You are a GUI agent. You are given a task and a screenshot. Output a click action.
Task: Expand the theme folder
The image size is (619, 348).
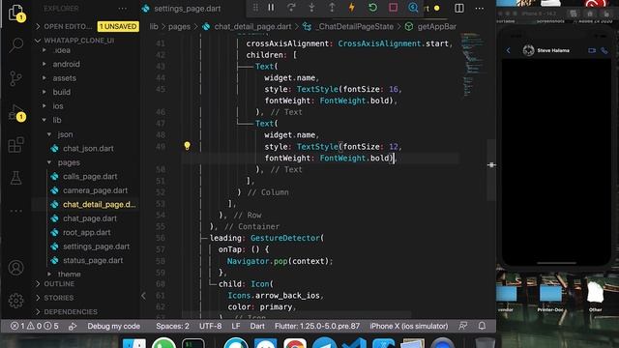click(69, 274)
